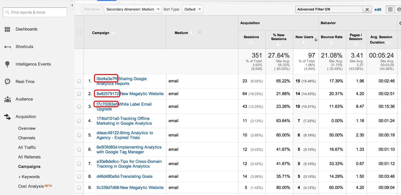Check row 9 0c339d7d68 New Megalytic checkbox
Viewport: 401px width, 195px height.
pos(79,188)
